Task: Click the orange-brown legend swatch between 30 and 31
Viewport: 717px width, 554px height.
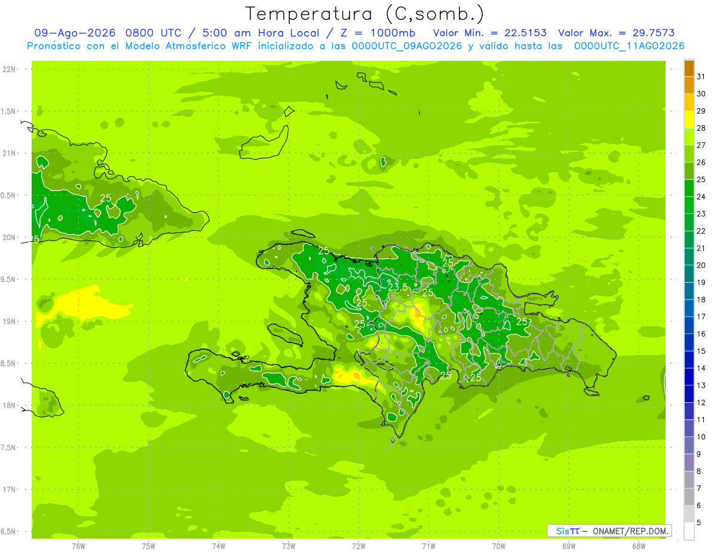Action: (x=689, y=85)
